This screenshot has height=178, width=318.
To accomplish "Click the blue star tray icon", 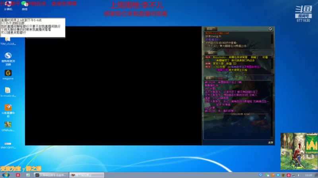I will coord(278,175).
